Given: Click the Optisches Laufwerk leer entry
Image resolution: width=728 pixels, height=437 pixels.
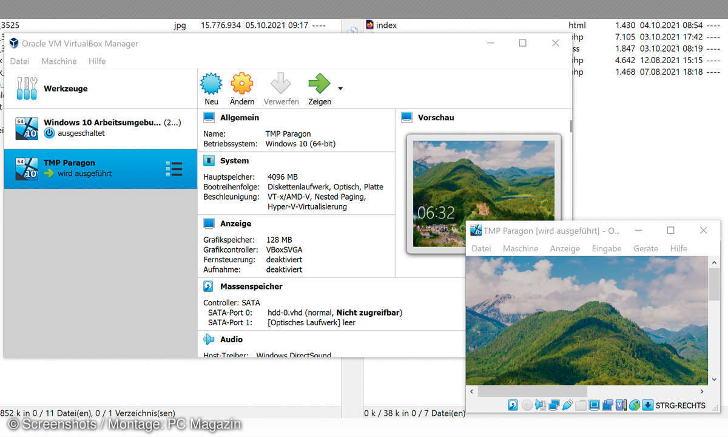Looking at the screenshot, I should click(x=311, y=322).
